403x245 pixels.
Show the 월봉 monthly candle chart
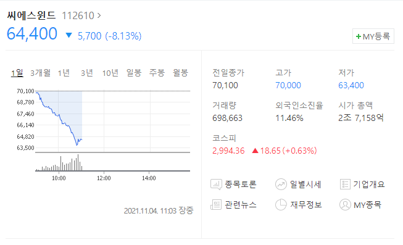180,73
